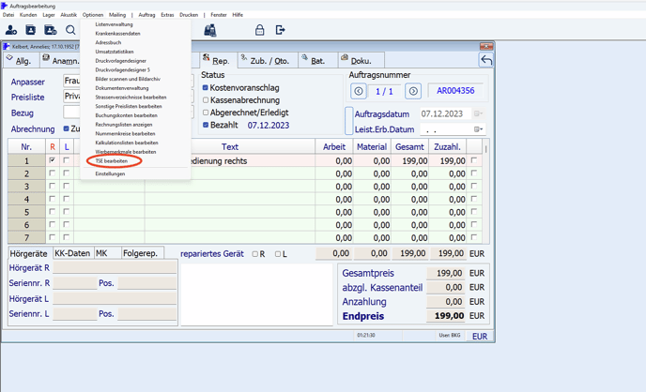Click the EUR button in status bar
Viewport: 646px width, 392px height.
479,336
